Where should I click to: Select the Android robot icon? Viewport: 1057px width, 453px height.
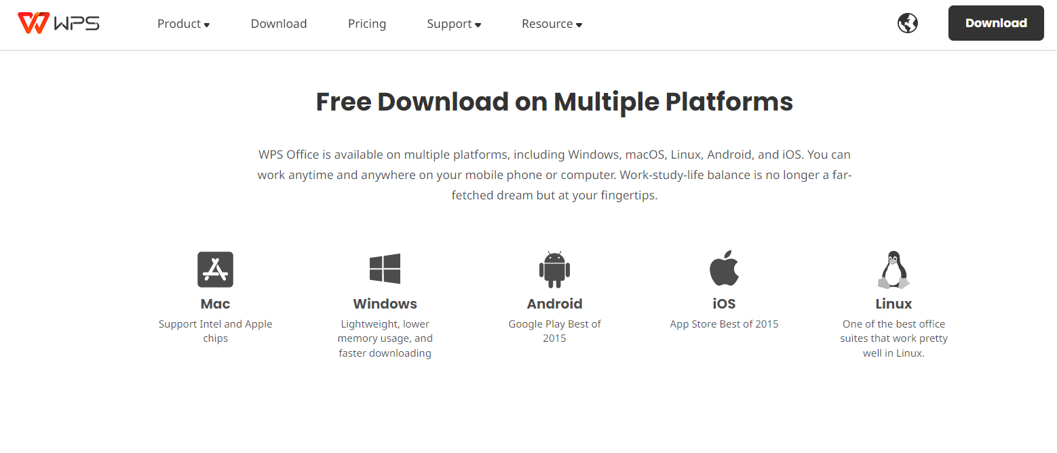pyautogui.click(x=554, y=269)
